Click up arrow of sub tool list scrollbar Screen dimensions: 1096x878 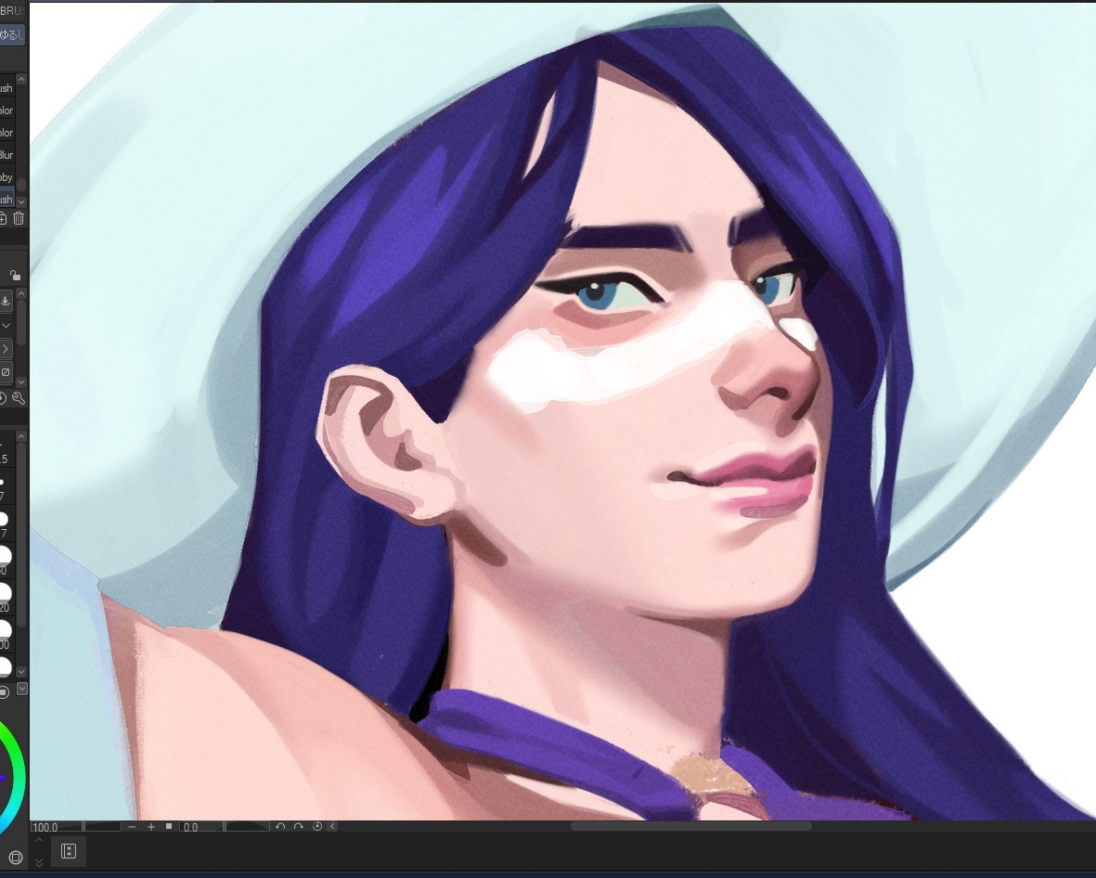(21, 79)
